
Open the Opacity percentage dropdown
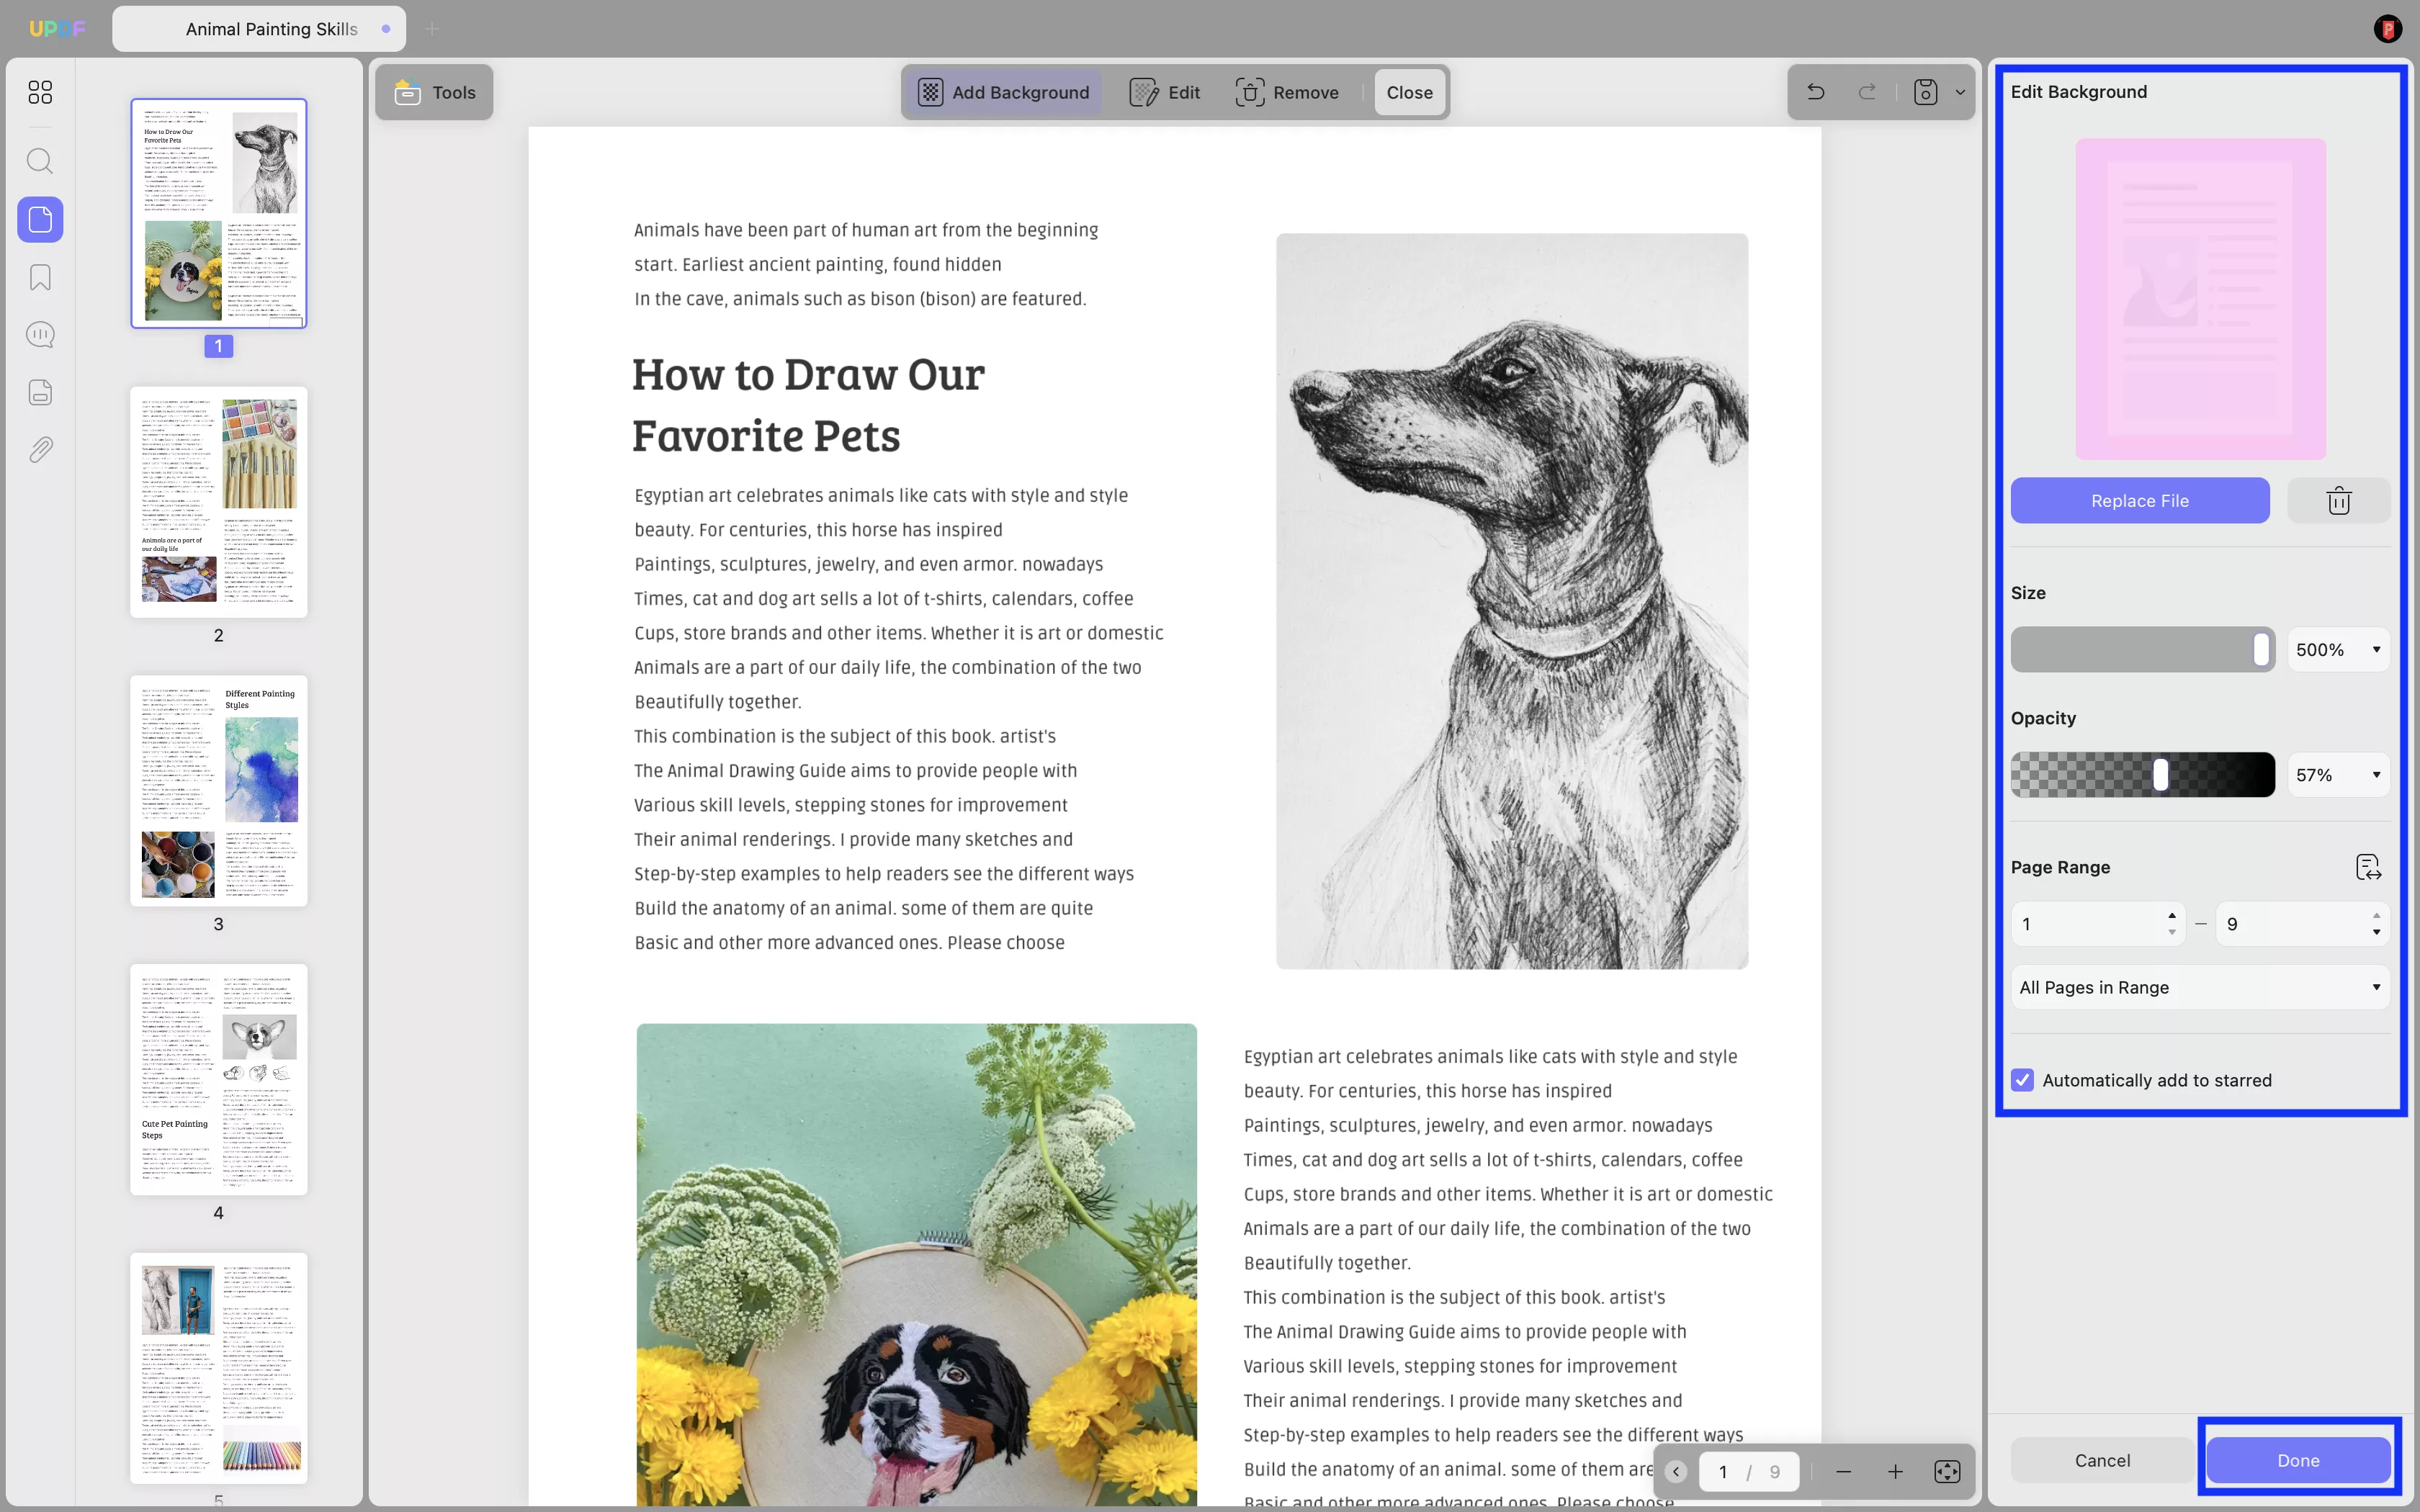tap(2339, 775)
